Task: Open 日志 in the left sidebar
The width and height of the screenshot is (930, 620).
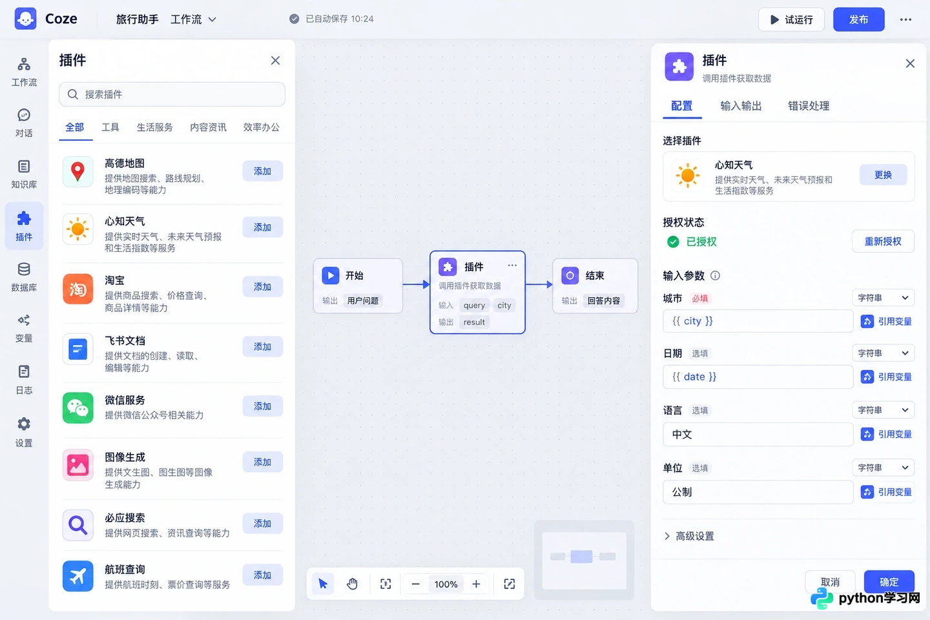Action: pyautogui.click(x=24, y=380)
